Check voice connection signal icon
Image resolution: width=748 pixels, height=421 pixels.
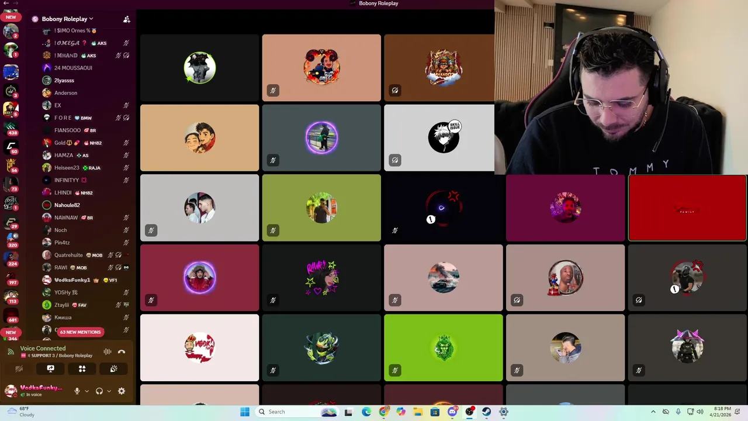(11, 352)
